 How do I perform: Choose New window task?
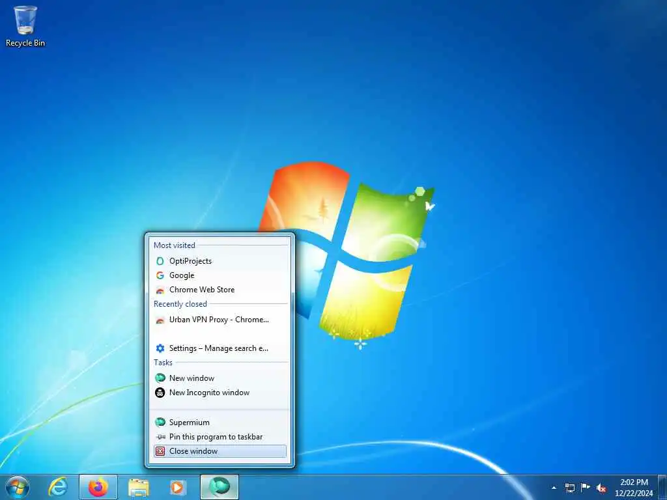pos(220,378)
